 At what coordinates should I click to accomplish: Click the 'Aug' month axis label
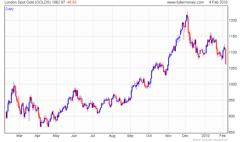pos(112,136)
